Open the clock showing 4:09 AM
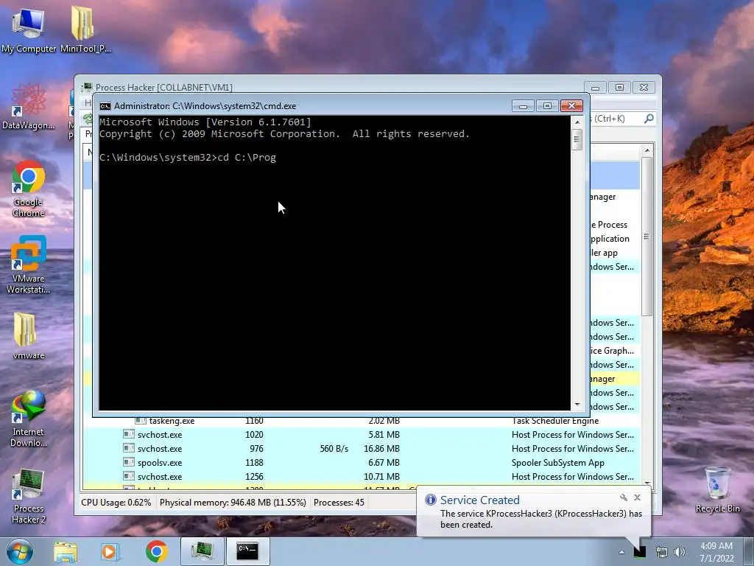 coord(716,552)
